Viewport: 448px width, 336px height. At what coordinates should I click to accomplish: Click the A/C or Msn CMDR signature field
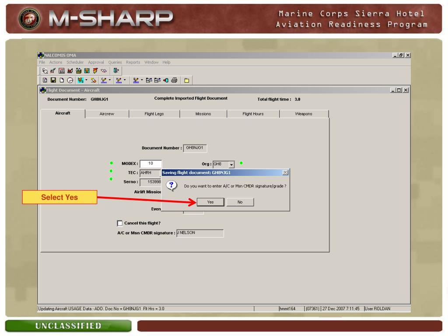(x=200, y=233)
